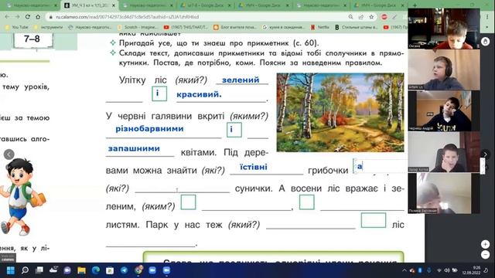Screen dimensions: 495x278
Task: Click the green box with і after різнобарвними
Action: (234, 130)
